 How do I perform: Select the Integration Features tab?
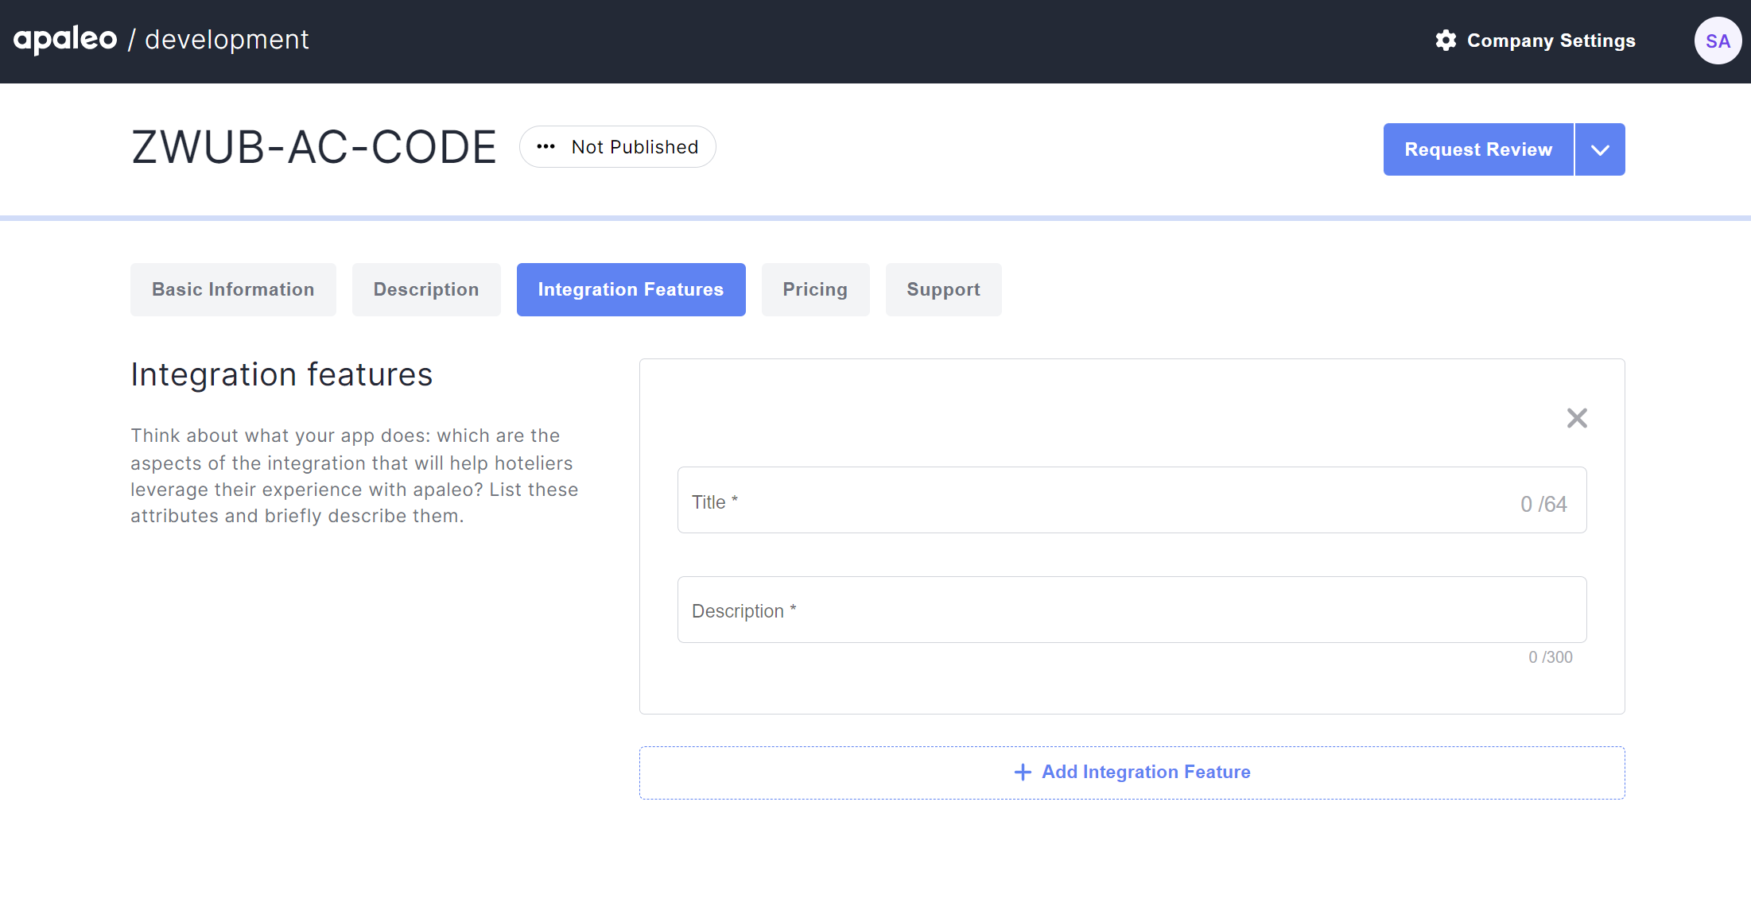(631, 289)
